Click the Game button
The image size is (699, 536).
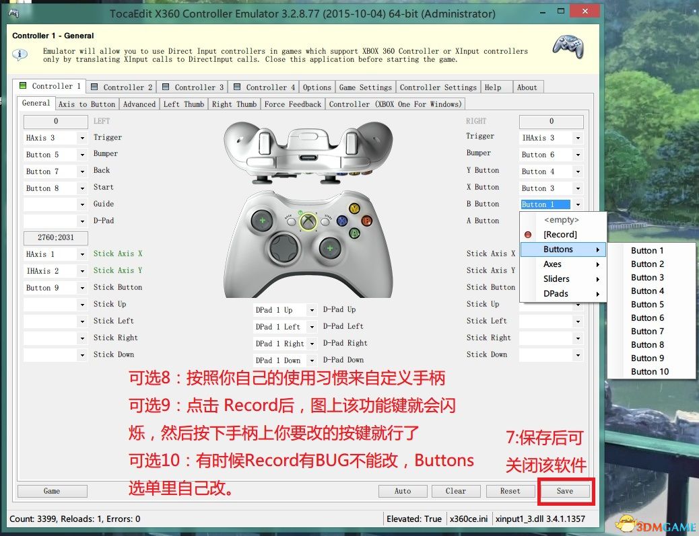click(52, 491)
